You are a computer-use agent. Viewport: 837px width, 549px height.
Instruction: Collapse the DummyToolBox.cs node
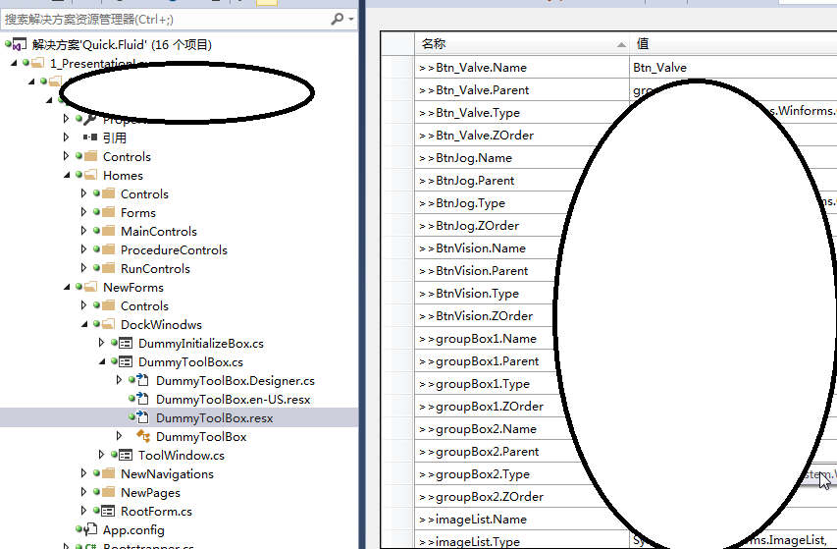point(102,362)
